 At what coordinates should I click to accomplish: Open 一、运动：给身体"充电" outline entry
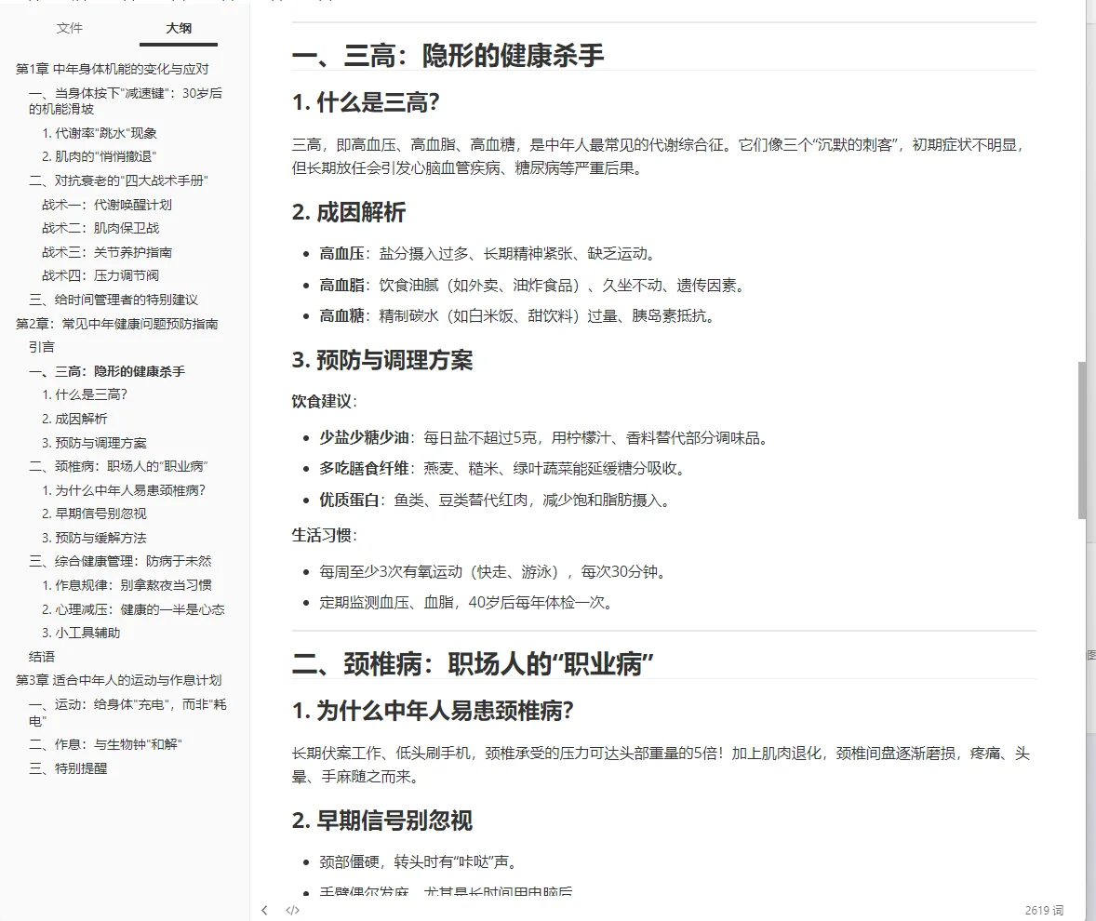point(127,712)
